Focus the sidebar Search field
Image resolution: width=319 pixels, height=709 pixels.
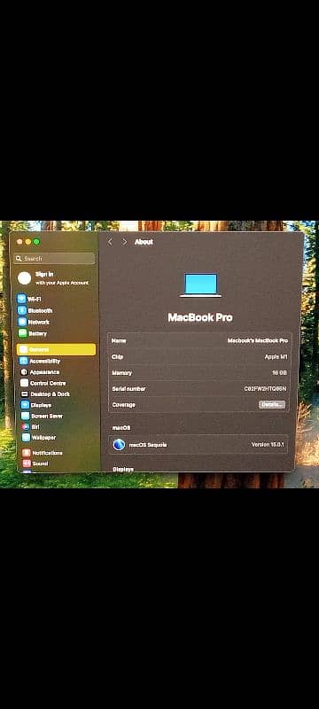[x=55, y=259]
